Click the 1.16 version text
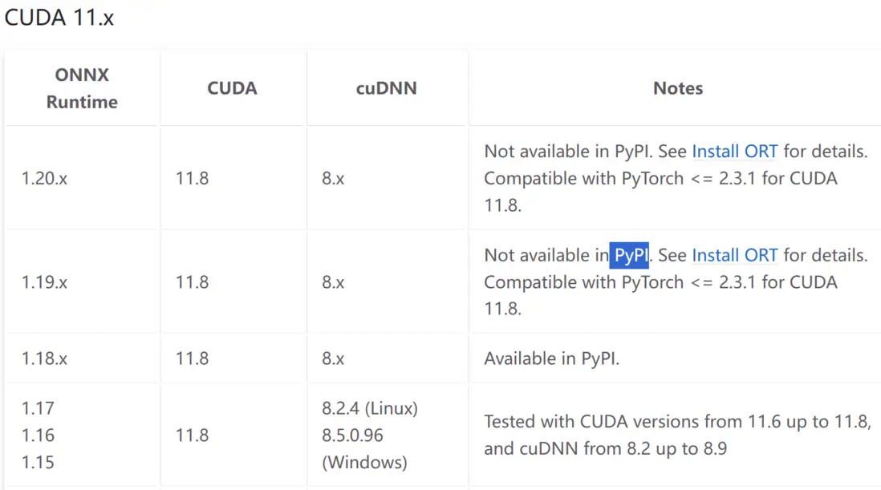This screenshot has height=490, width=881. 38,435
